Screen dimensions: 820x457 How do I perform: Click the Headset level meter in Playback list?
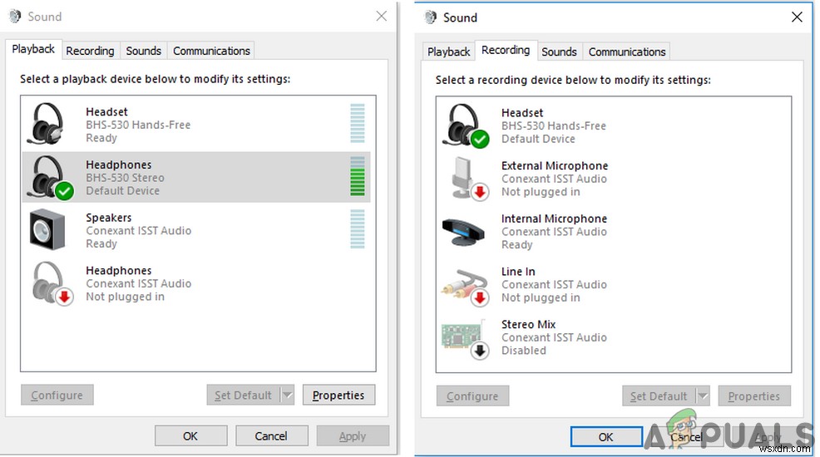358,124
